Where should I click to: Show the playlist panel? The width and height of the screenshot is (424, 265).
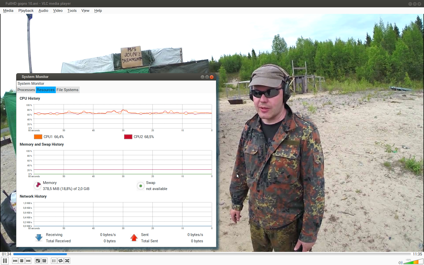click(54, 261)
